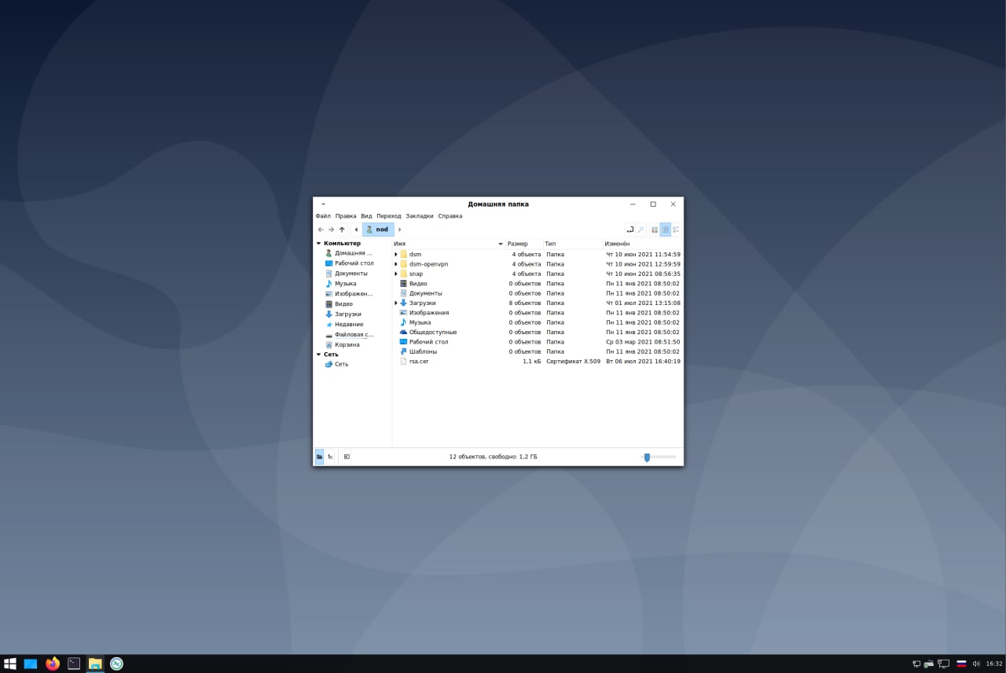Expand the Загрузки folder in the file list
Screen dimensions: 1006x673
pos(396,303)
